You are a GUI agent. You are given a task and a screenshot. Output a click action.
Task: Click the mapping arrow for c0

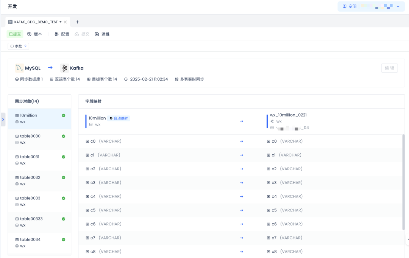pos(242,141)
